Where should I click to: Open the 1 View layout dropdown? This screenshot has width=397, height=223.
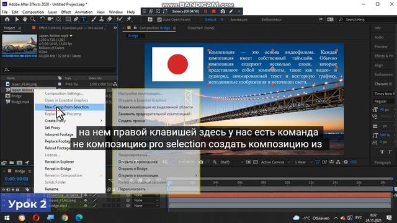point(303,162)
